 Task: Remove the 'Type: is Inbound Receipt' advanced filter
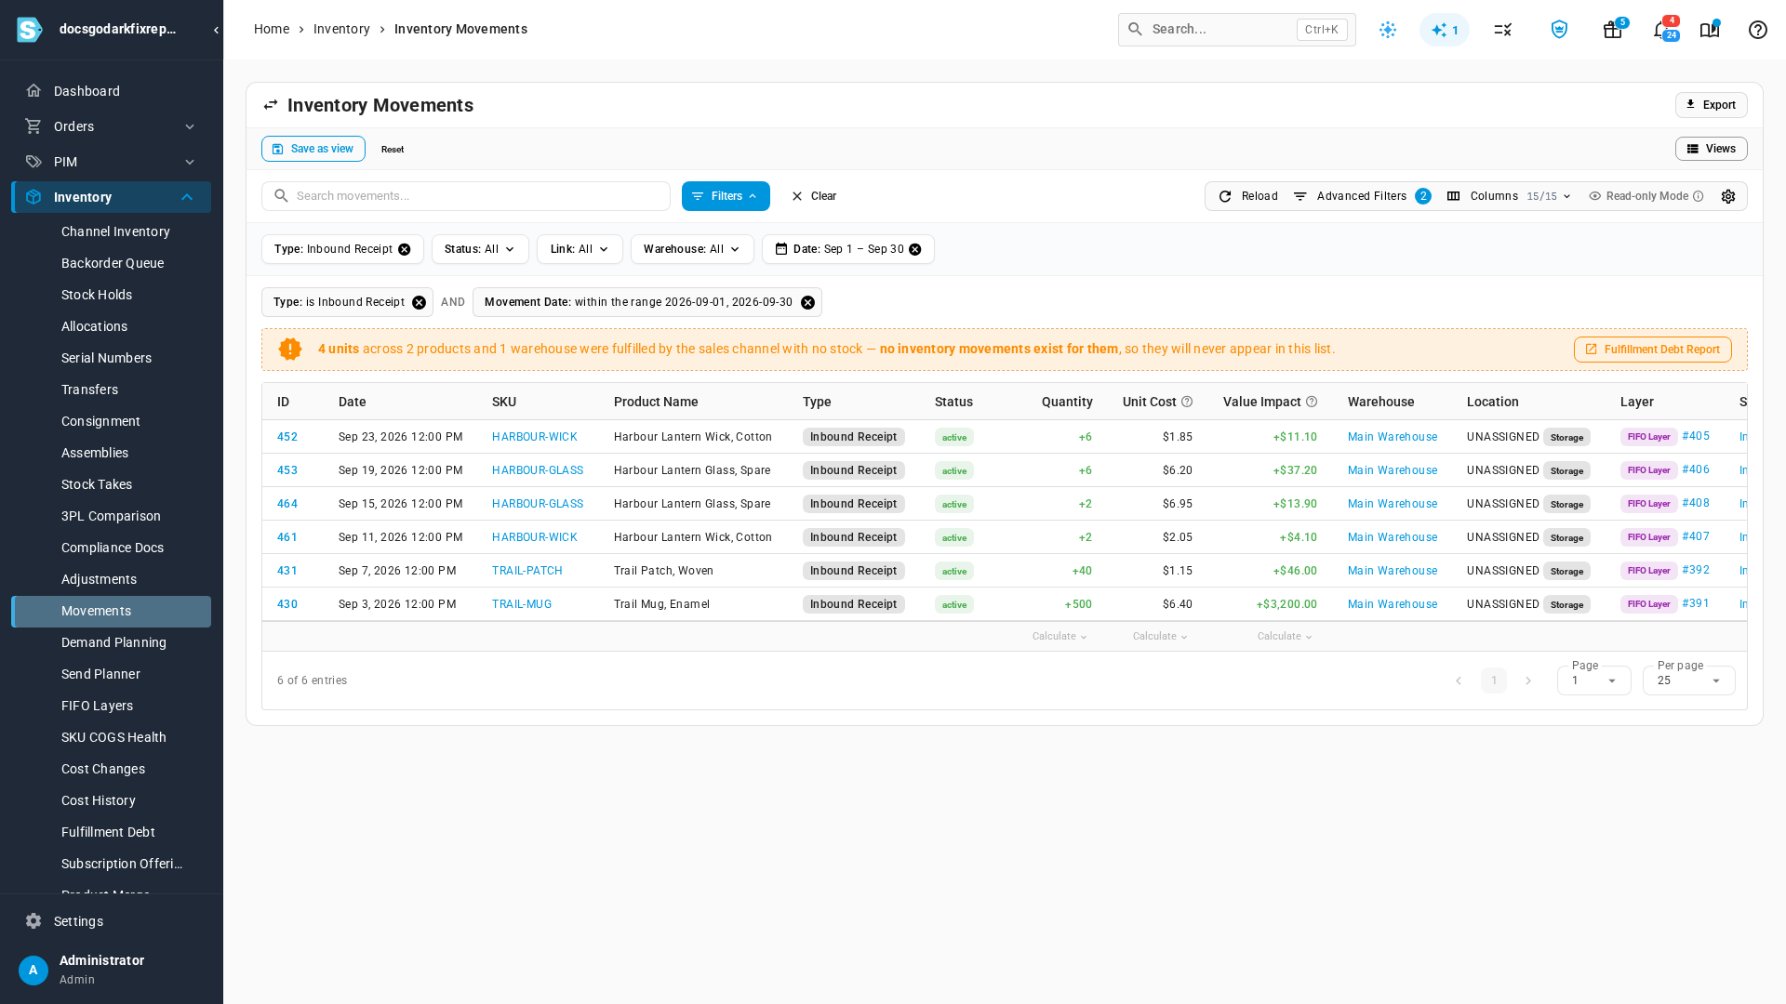(419, 302)
